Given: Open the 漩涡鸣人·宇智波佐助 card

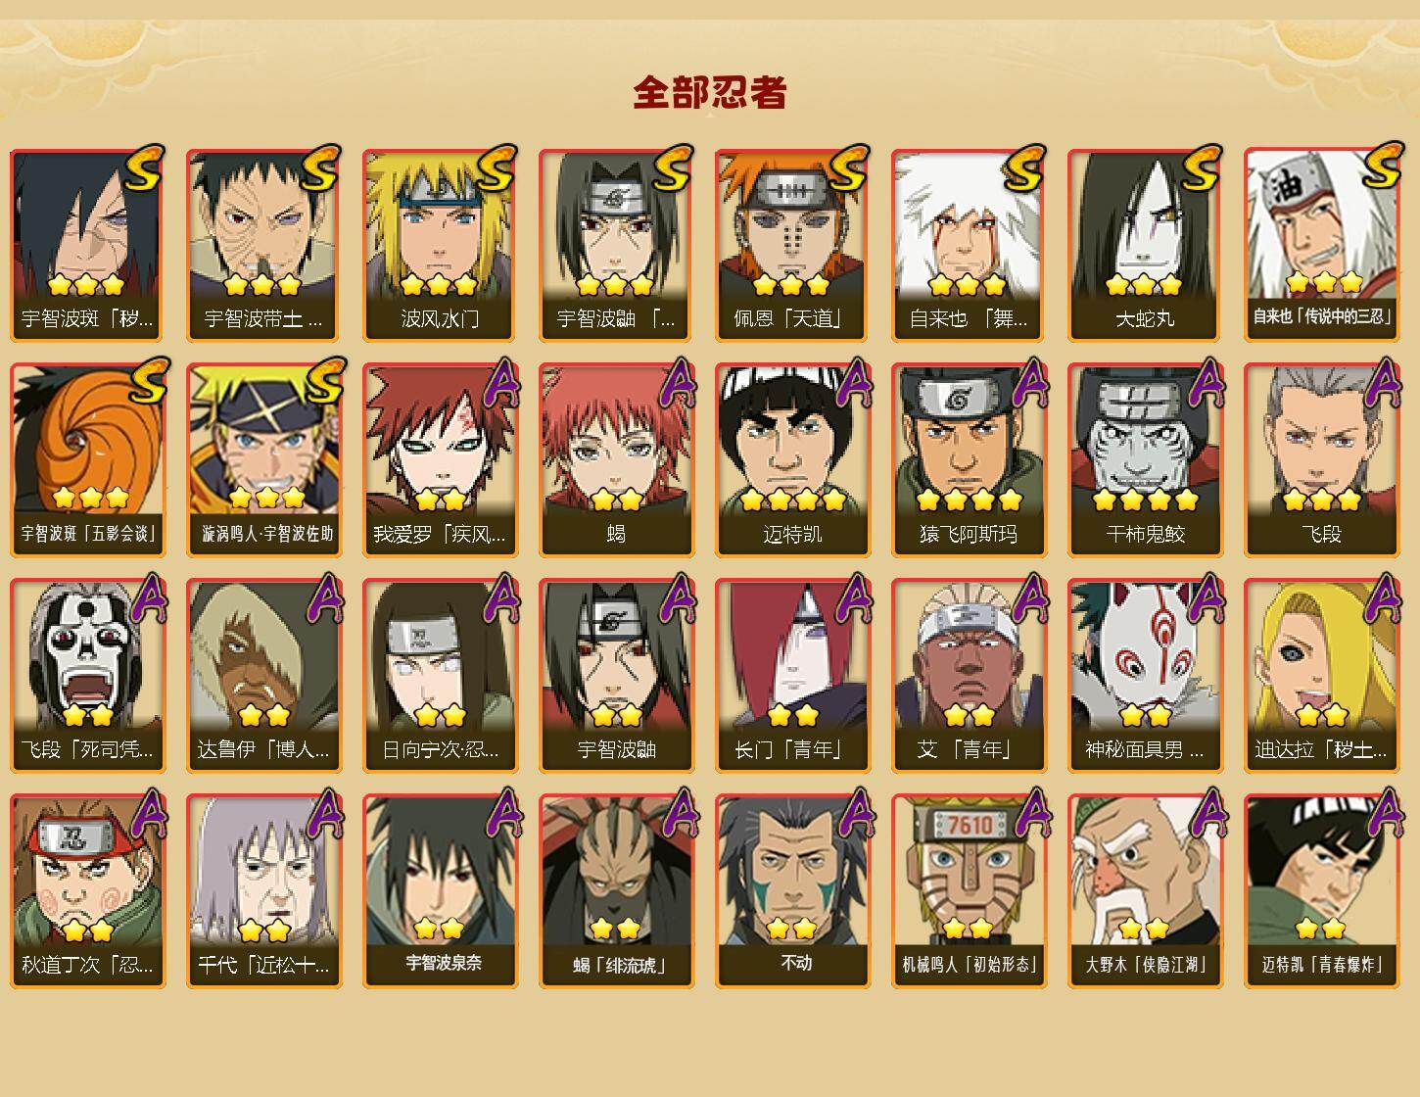Looking at the screenshot, I should 263,460.
